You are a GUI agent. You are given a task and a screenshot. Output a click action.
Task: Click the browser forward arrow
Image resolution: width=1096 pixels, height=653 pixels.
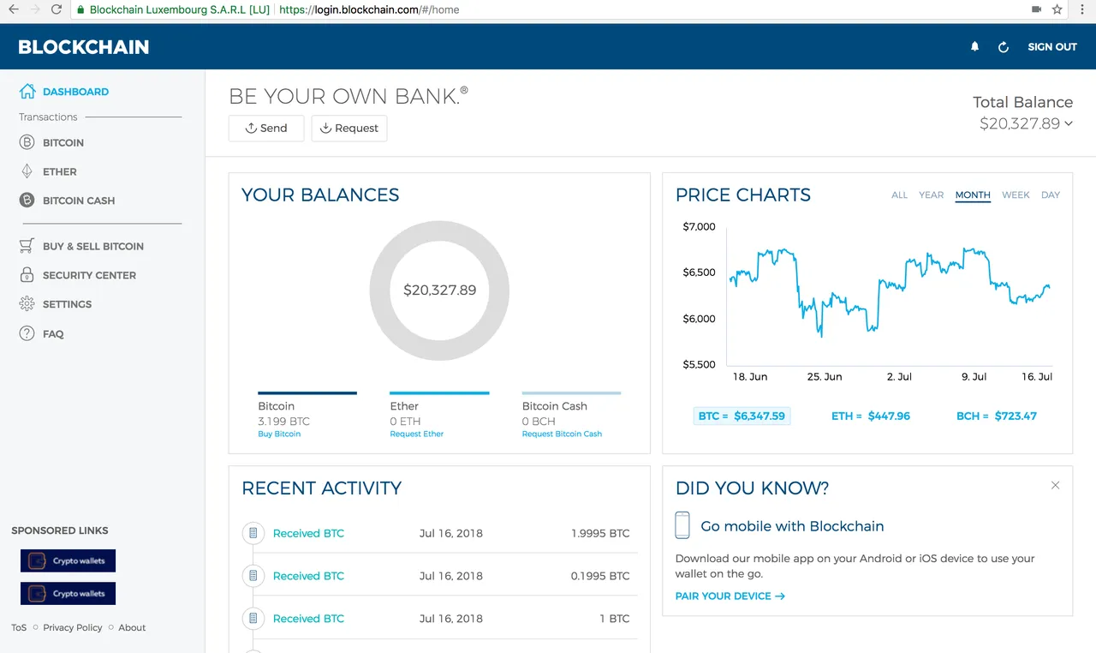point(34,9)
